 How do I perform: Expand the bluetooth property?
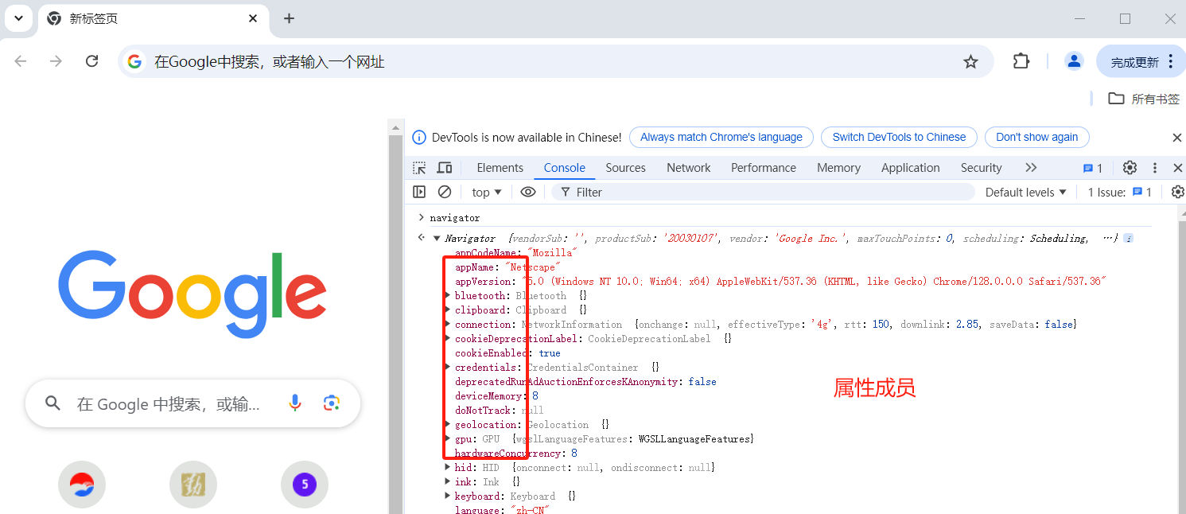tap(447, 296)
